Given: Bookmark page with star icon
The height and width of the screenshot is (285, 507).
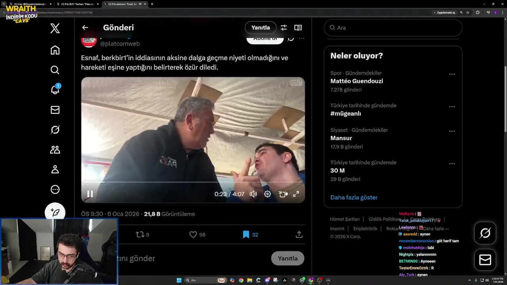Looking at the screenshot, I should (468, 13).
